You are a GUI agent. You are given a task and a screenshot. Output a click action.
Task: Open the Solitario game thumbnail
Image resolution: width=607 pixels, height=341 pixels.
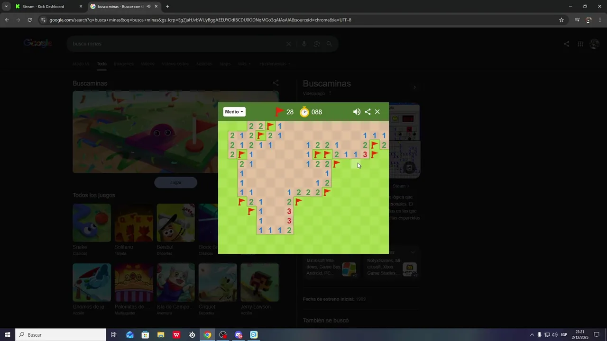click(x=134, y=223)
